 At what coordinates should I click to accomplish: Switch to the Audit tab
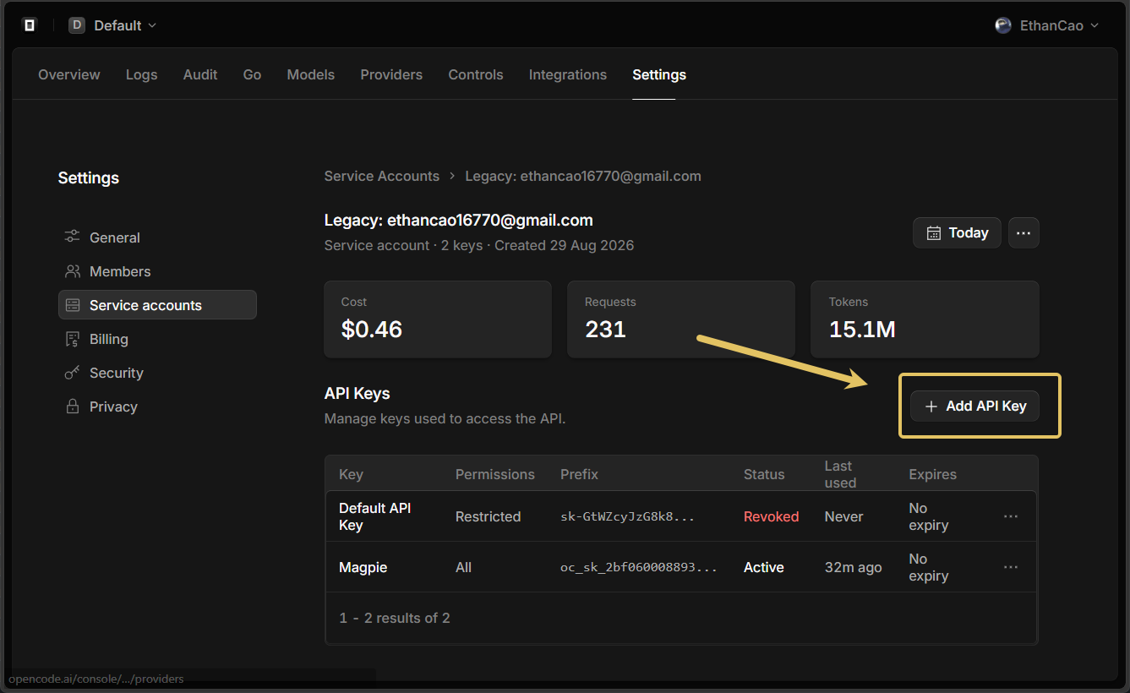pyautogui.click(x=200, y=74)
